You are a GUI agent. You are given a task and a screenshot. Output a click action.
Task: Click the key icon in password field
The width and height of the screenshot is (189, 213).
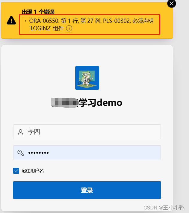click(x=20, y=153)
